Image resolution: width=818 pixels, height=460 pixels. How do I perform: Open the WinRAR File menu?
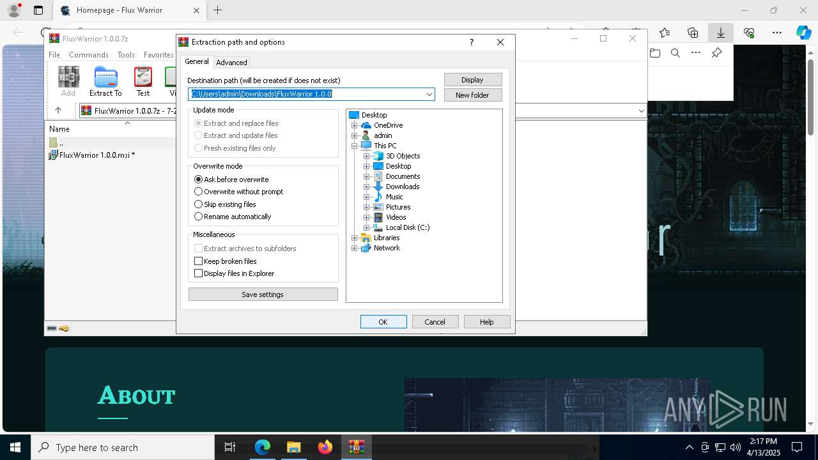coord(54,55)
